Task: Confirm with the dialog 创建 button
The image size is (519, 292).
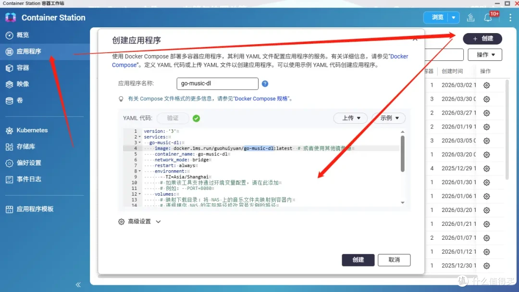Action: coord(358,260)
